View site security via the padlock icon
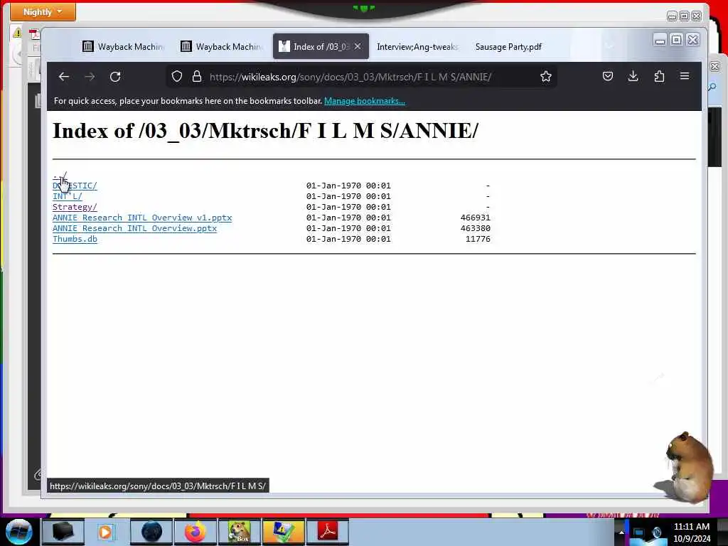The width and height of the screenshot is (728, 546). point(197,76)
